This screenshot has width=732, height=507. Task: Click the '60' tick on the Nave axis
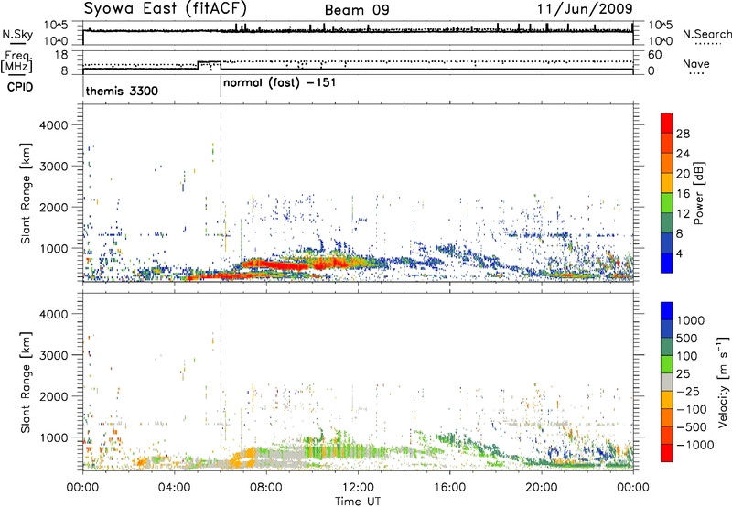tap(654, 55)
